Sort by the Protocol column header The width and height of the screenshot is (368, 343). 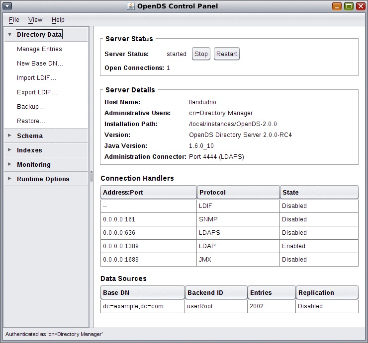238,193
